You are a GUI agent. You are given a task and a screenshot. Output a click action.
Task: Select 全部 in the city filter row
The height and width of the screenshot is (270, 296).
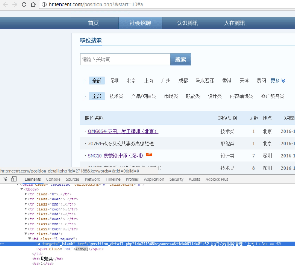[x=97, y=81]
